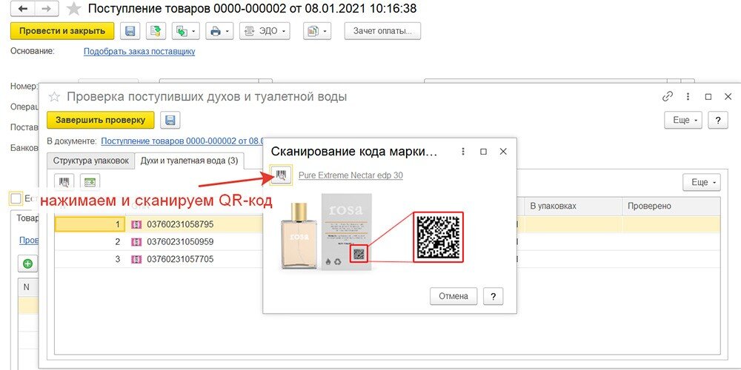
Task: Click the green list icon next to the barcode
Action: [90, 182]
